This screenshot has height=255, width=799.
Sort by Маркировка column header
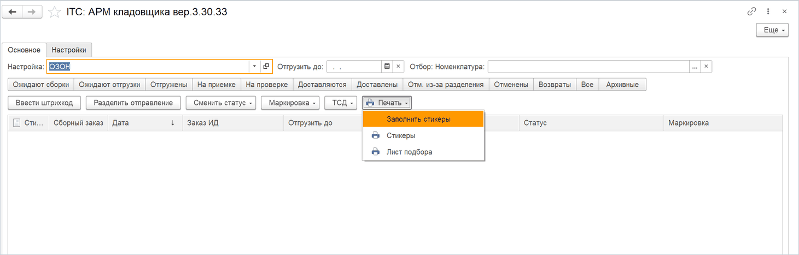pos(722,123)
